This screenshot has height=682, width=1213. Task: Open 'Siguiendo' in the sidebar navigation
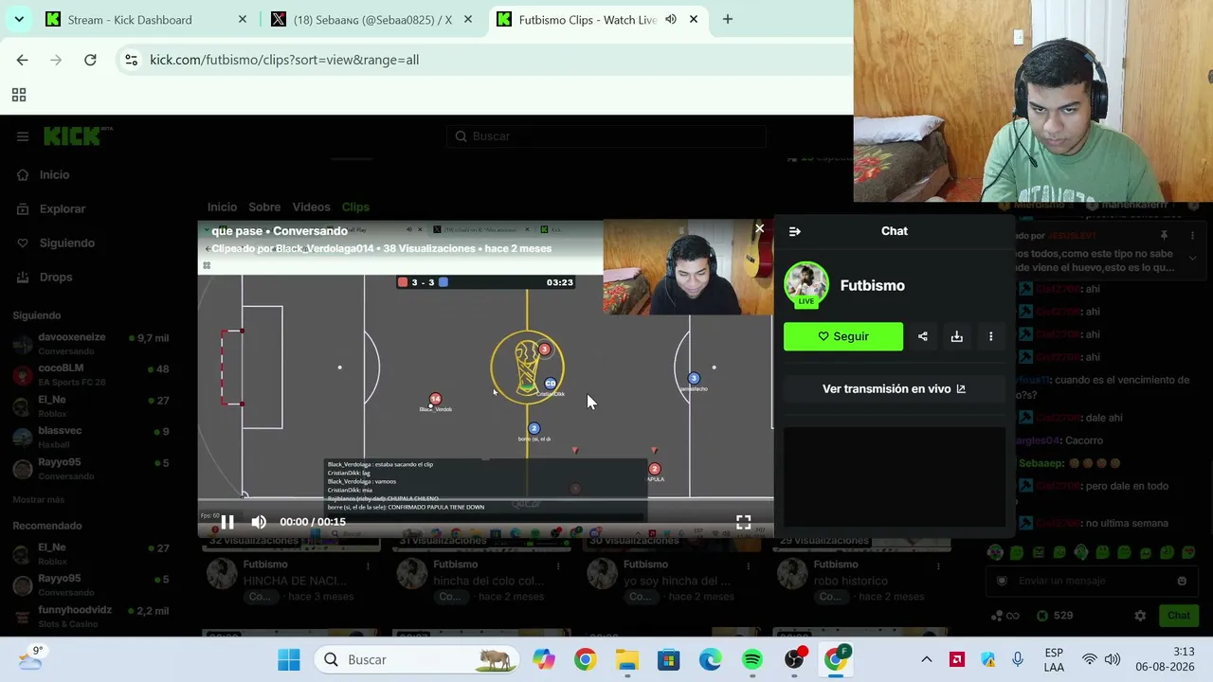tap(67, 242)
